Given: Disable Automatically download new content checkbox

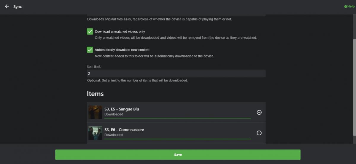Looking at the screenshot, I should coord(90,50).
